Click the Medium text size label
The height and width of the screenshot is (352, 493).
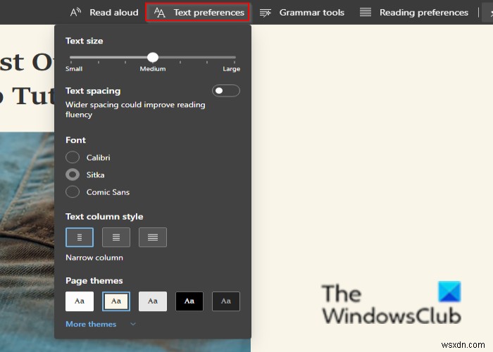tap(153, 69)
